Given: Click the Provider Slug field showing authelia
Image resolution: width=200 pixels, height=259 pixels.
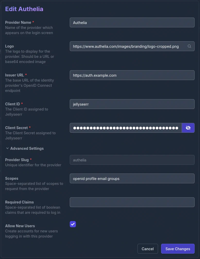Looking at the screenshot, I should pos(132,160).
